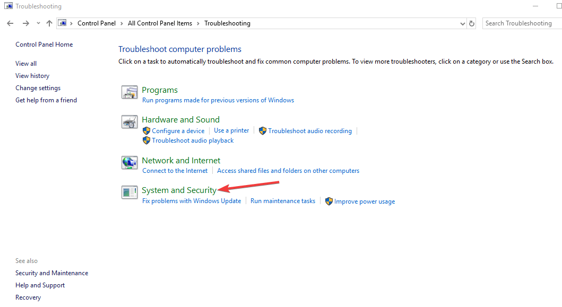
Task: Click the Control Panel icon in address bar
Action: click(x=63, y=23)
